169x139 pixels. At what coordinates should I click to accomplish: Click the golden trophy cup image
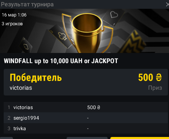87,33
